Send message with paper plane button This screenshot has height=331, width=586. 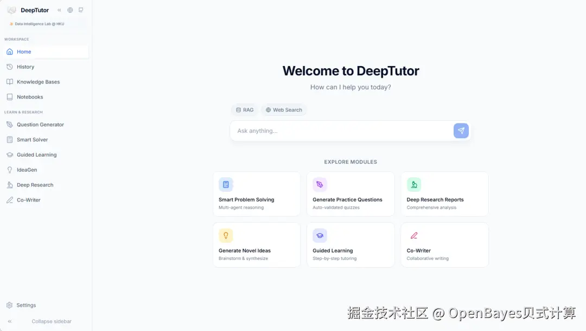pyautogui.click(x=461, y=131)
